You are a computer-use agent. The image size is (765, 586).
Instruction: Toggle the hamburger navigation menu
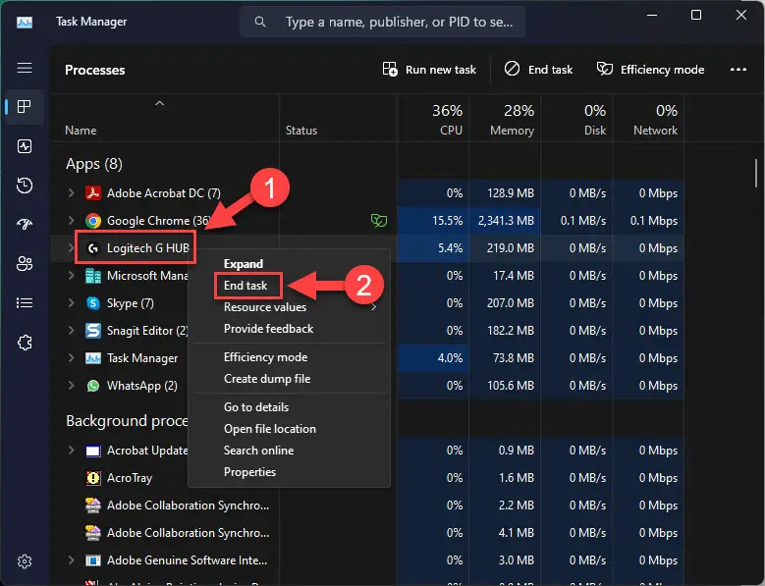pyautogui.click(x=25, y=68)
